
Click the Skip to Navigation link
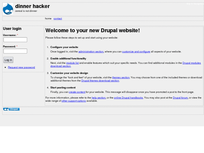195,4
